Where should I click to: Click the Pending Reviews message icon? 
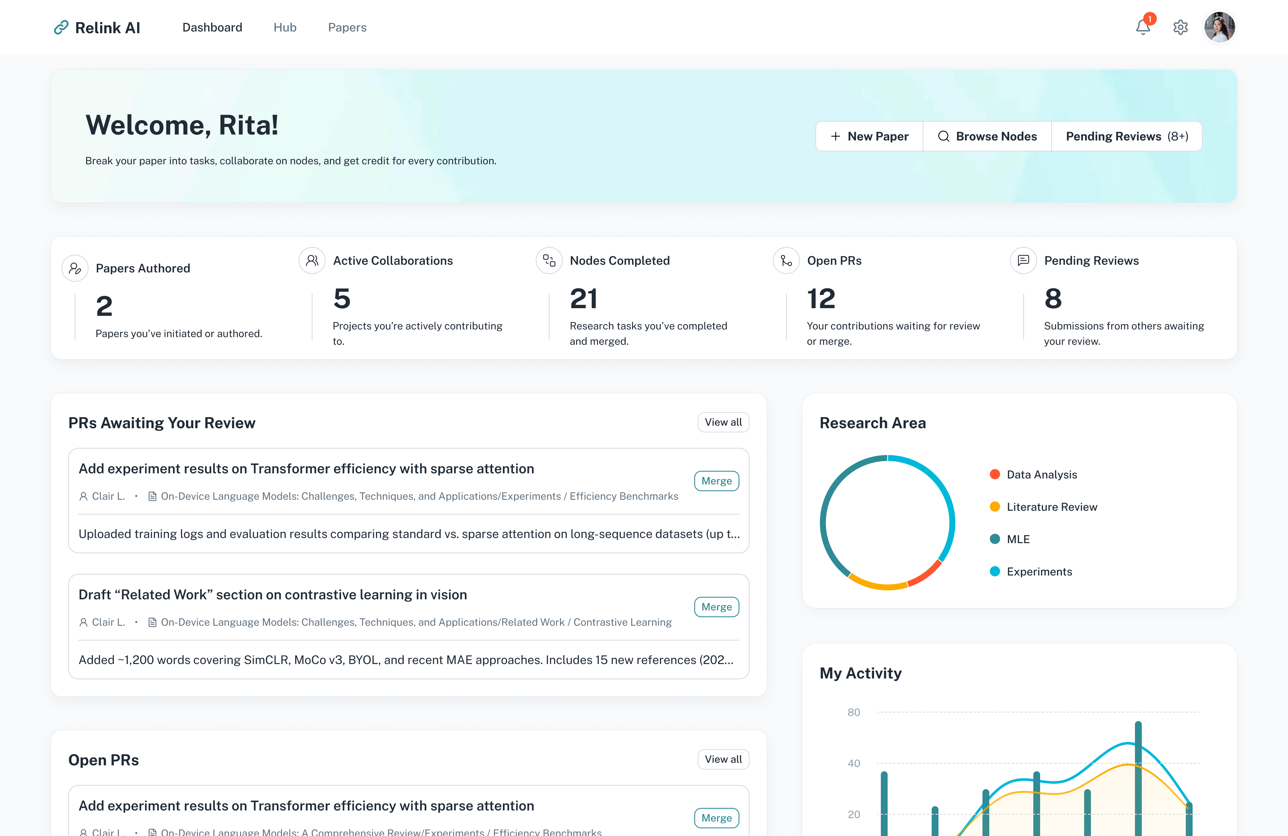[x=1023, y=261]
